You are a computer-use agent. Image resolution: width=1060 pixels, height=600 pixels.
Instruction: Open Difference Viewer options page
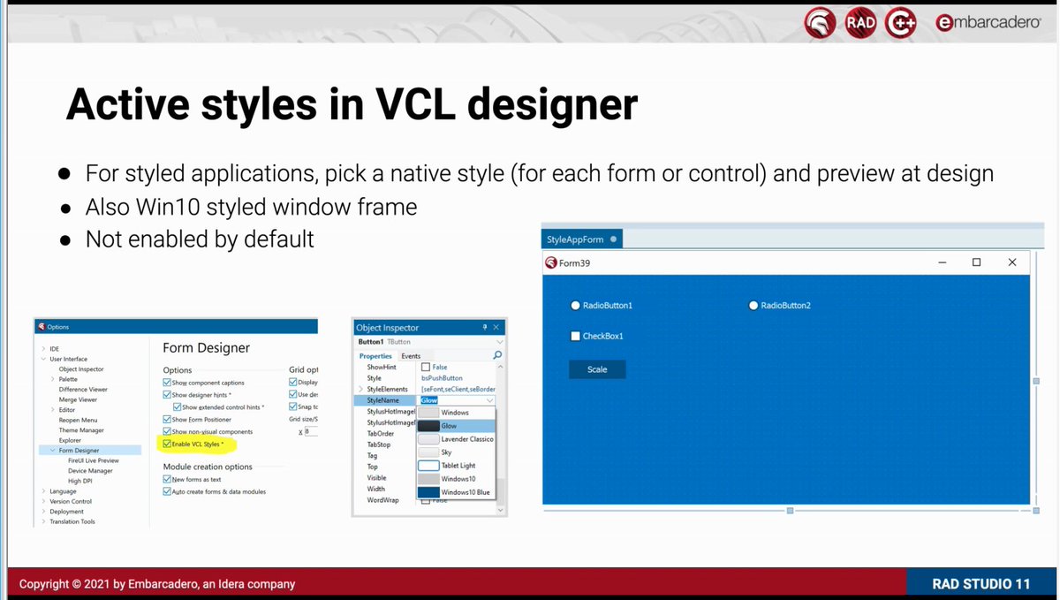pos(83,390)
